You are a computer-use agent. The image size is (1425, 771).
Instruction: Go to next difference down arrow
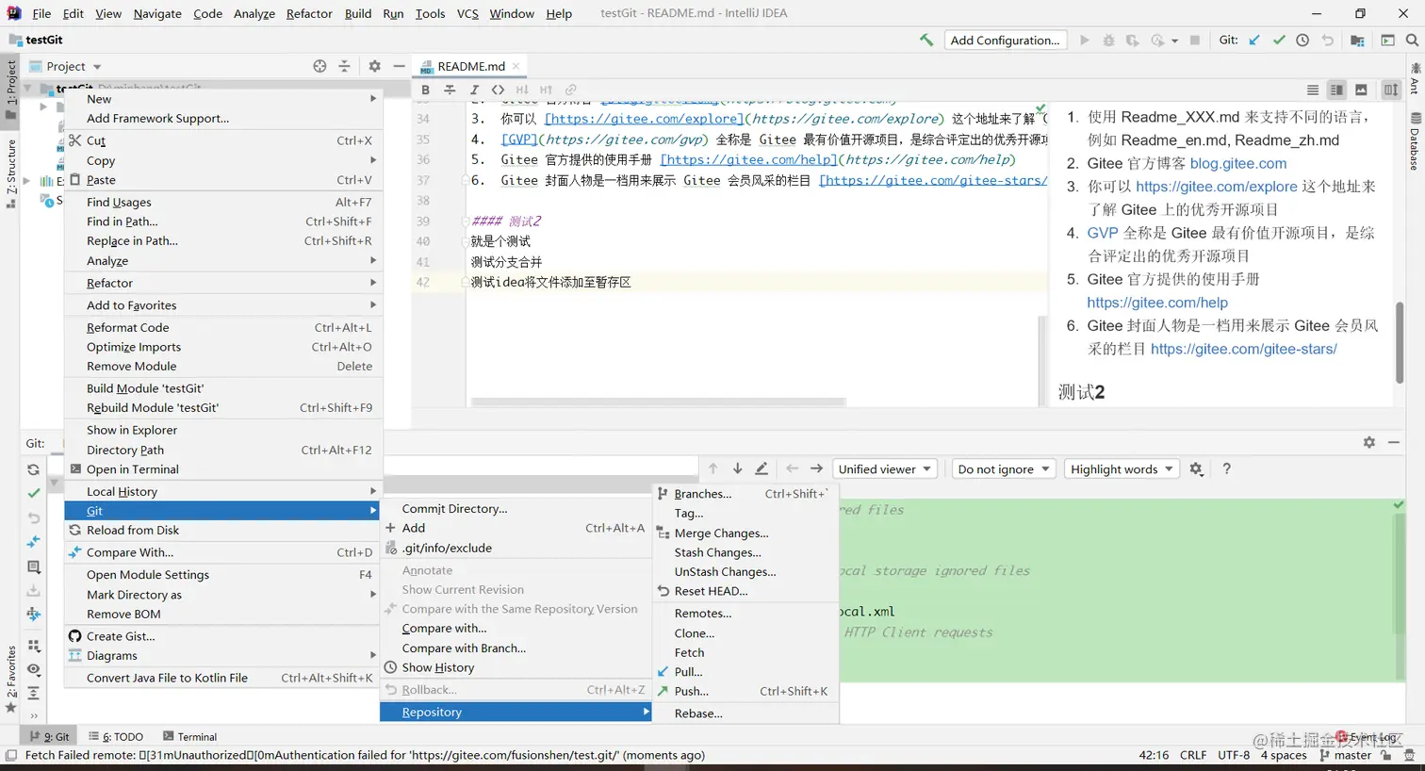click(x=737, y=468)
